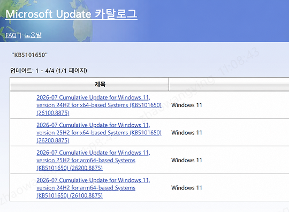289x212 pixels.
Task: Open the FAQ link
Action: (x=11, y=35)
